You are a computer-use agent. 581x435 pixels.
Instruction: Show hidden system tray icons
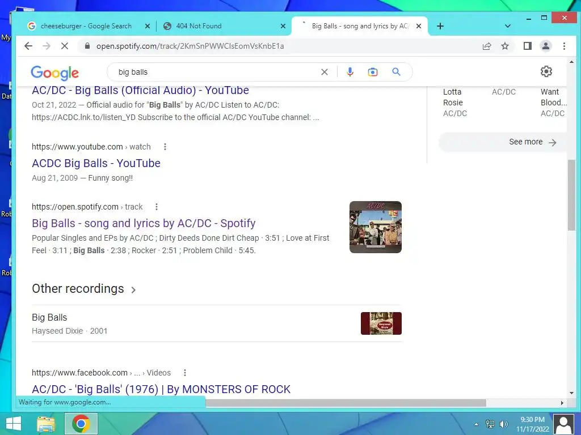(x=476, y=424)
